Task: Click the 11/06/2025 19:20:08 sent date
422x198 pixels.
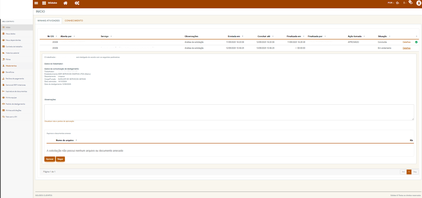Action: point(235,42)
